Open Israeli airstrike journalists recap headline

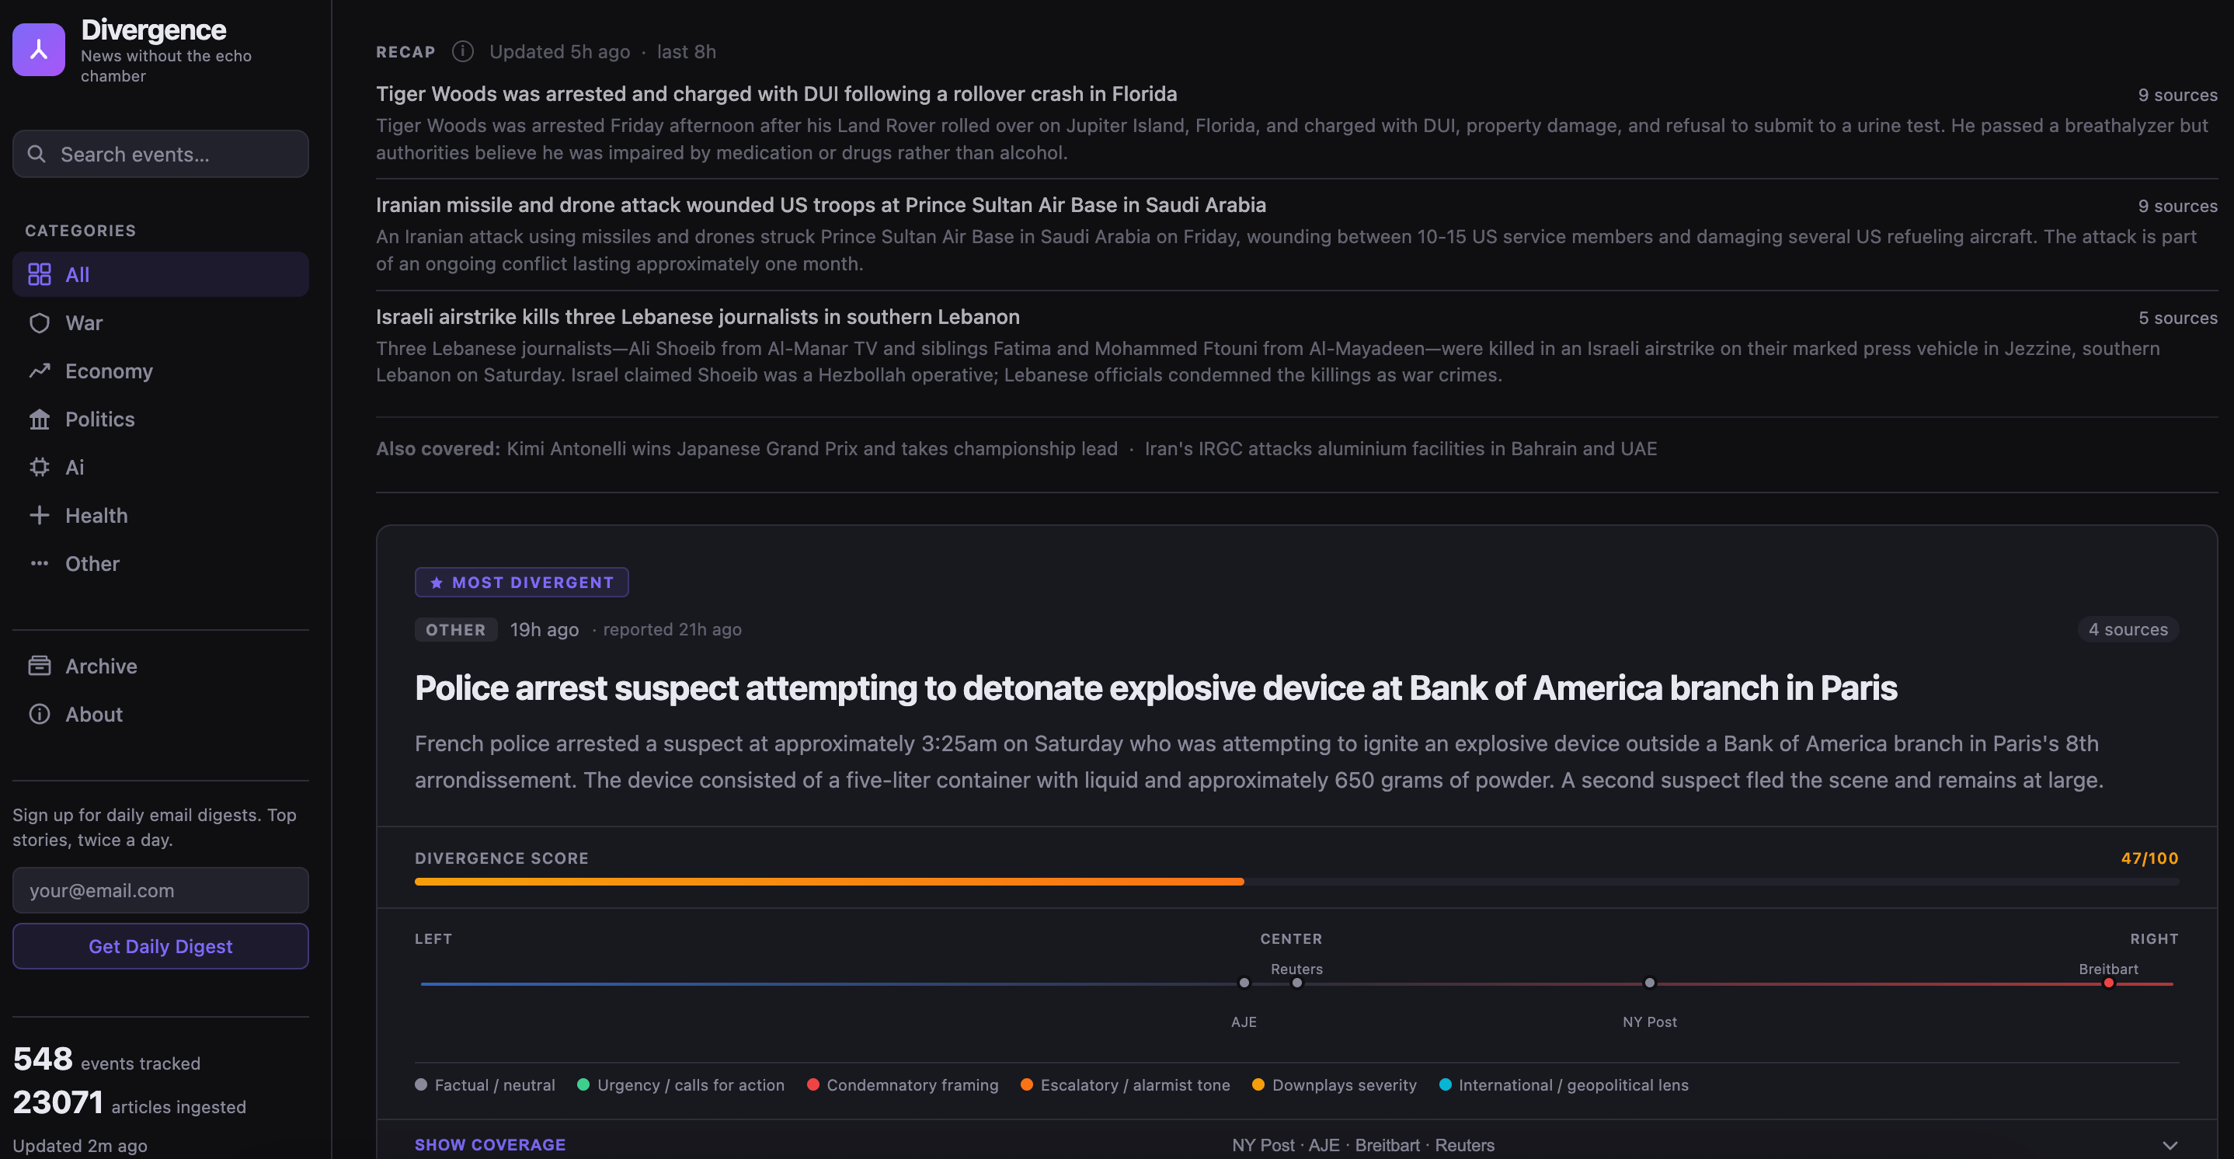click(x=698, y=317)
